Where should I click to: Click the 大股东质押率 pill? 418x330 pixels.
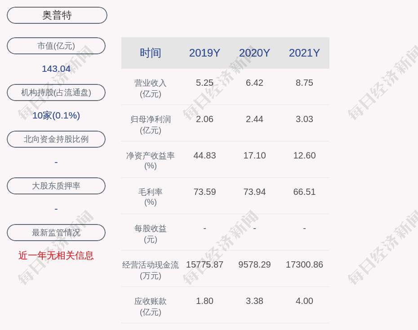coord(56,186)
